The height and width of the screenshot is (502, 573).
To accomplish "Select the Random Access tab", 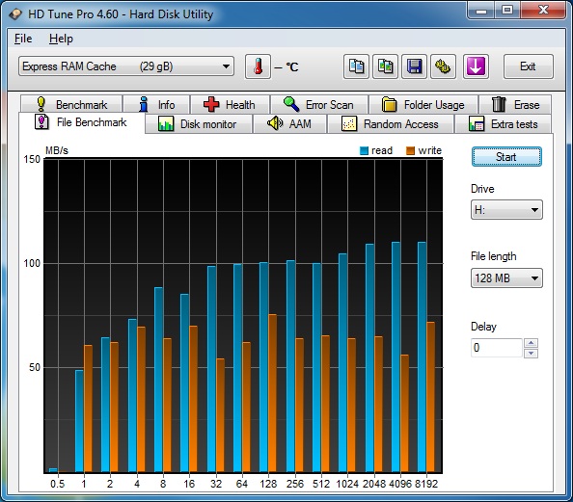I will tap(391, 124).
